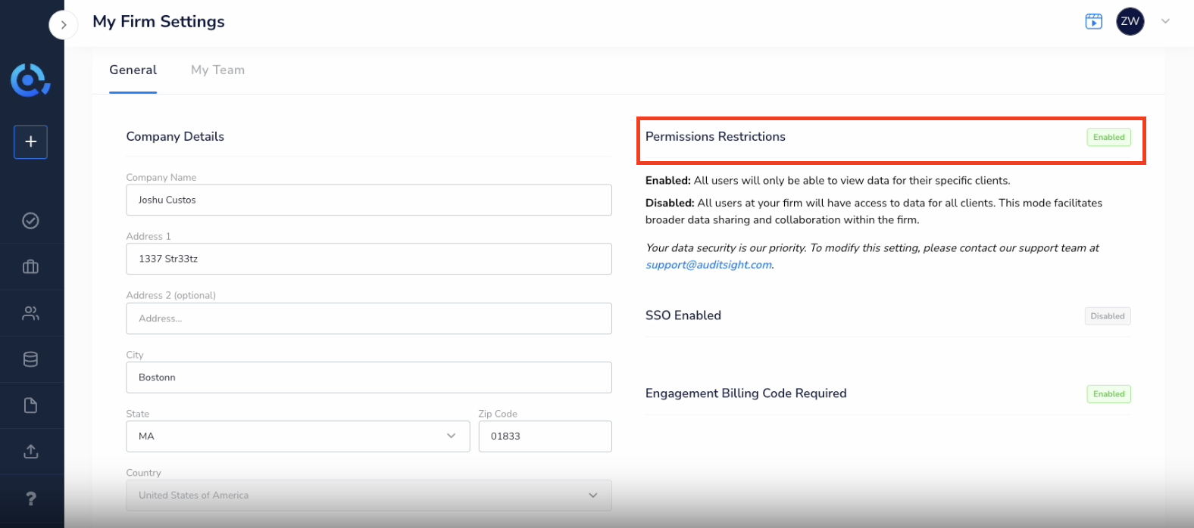This screenshot has width=1194, height=528.
Task: Click the Address 2 optional field
Action: click(369, 318)
